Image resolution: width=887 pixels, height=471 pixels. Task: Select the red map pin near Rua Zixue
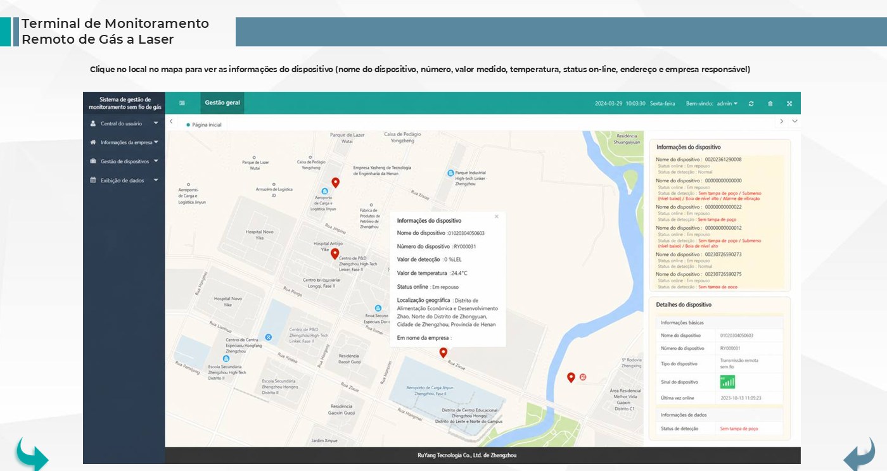tap(443, 353)
